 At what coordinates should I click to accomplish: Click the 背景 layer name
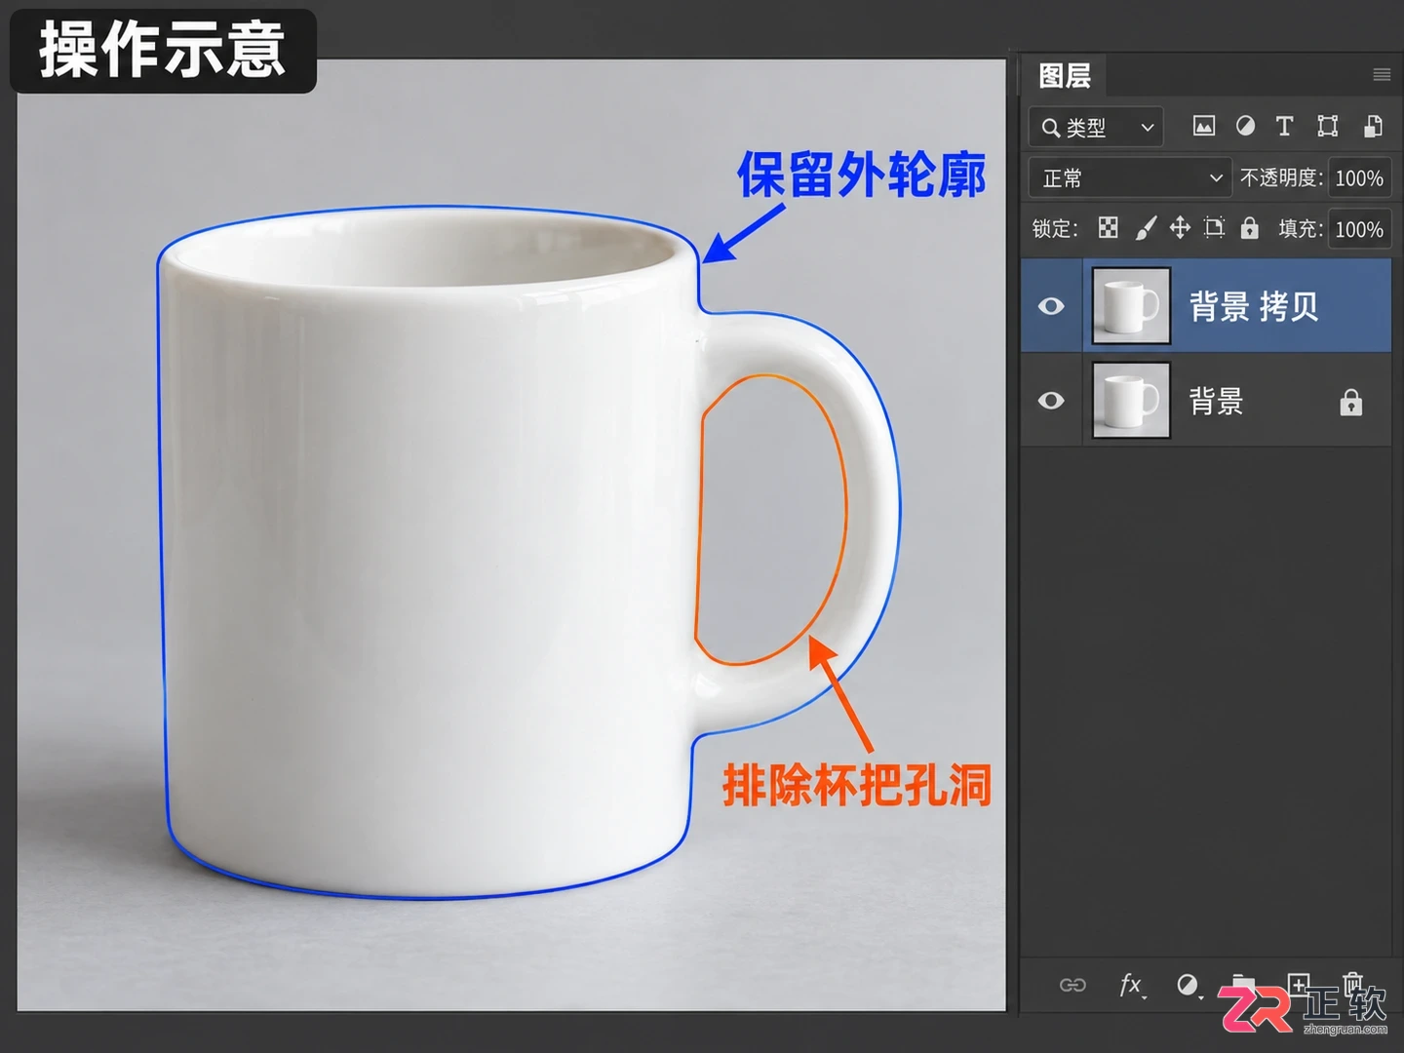click(x=1216, y=401)
